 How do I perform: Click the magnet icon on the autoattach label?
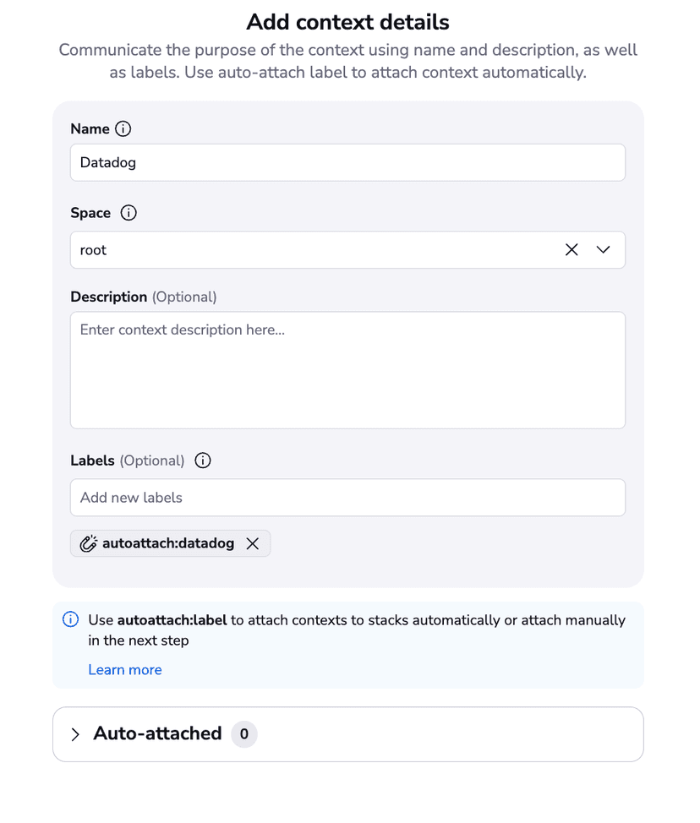(89, 543)
